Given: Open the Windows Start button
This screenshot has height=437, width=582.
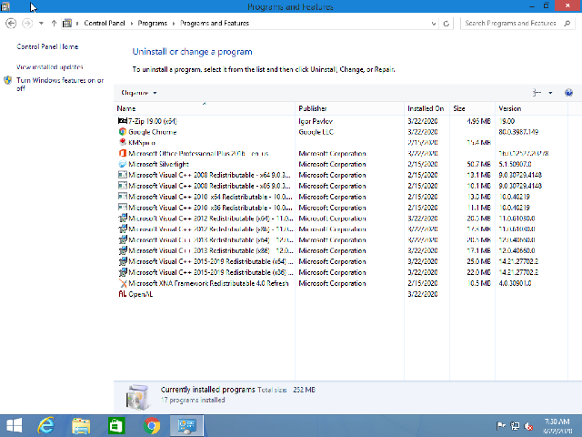Looking at the screenshot, I should point(15,426).
